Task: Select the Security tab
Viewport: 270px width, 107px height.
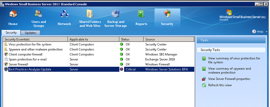Action: coord(11,33)
